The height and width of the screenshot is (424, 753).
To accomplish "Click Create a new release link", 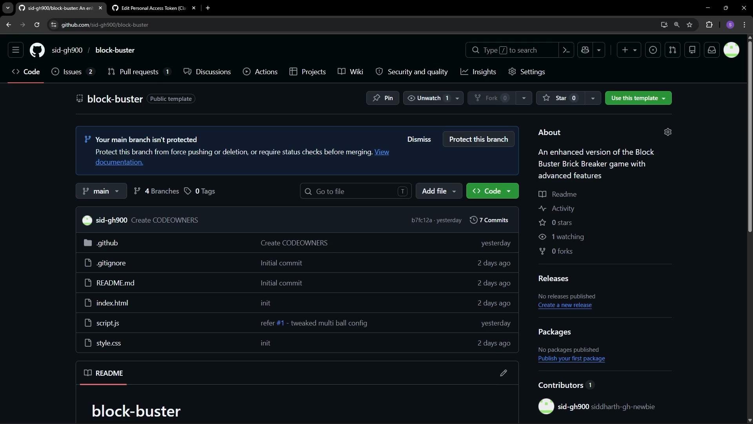I will [x=565, y=305].
